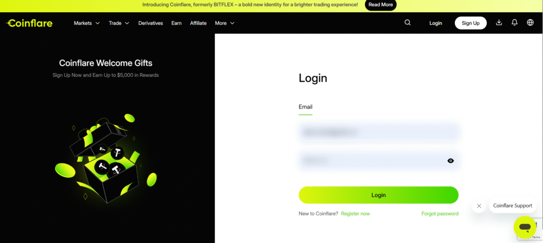Click the Coinflare logo in header
Screen dimensions: 543x243
[x=29, y=23]
